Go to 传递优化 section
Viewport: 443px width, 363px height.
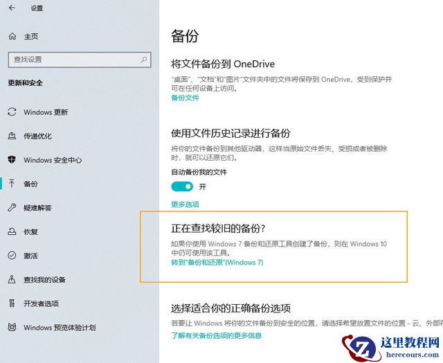37,136
